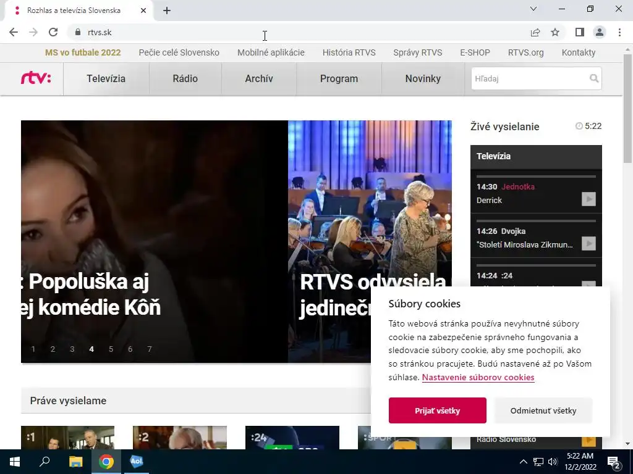This screenshot has width=633, height=474.
Task: Open MS vo futbale 2022 link
Action: [x=83, y=52]
